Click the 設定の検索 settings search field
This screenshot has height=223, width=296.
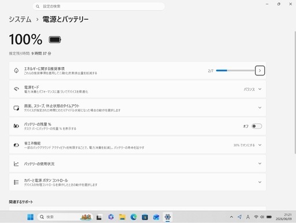(99, 6)
